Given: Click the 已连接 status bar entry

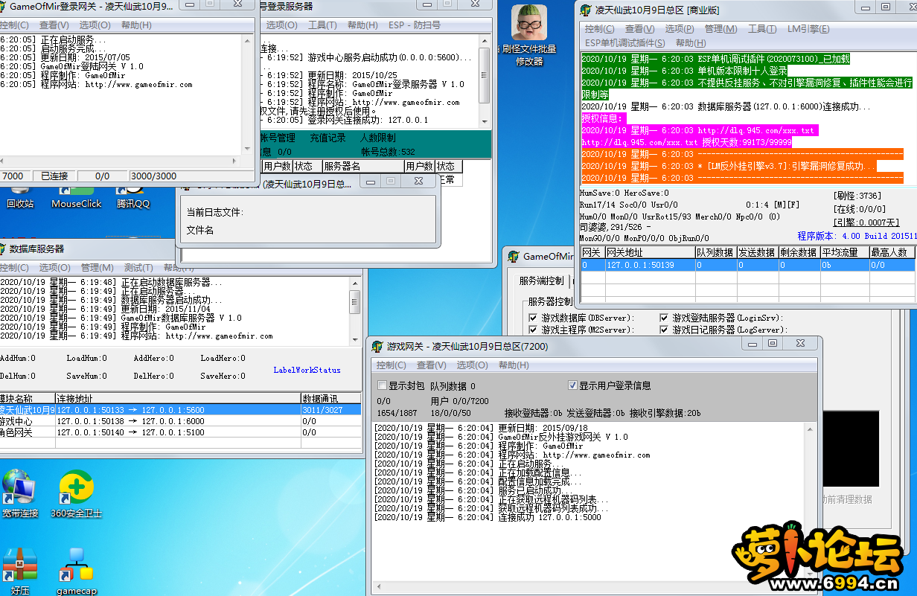Looking at the screenshot, I should (x=54, y=176).
